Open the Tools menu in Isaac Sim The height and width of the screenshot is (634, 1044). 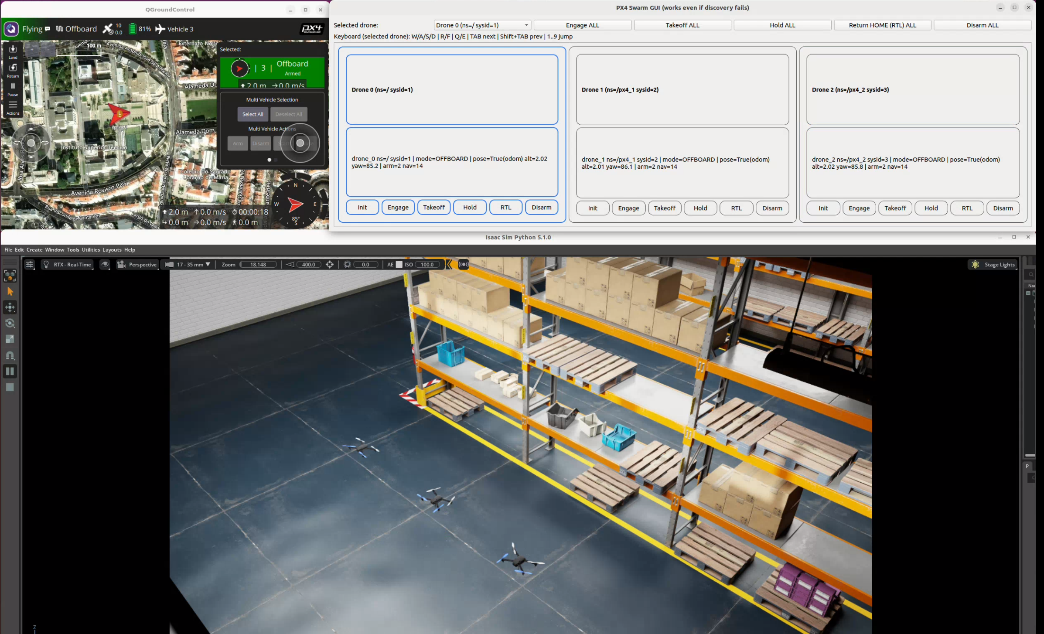click(73, 250)
